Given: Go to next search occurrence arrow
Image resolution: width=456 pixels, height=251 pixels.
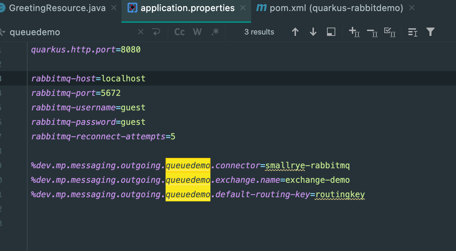Looking at the screenshot, I should point(313,32).
